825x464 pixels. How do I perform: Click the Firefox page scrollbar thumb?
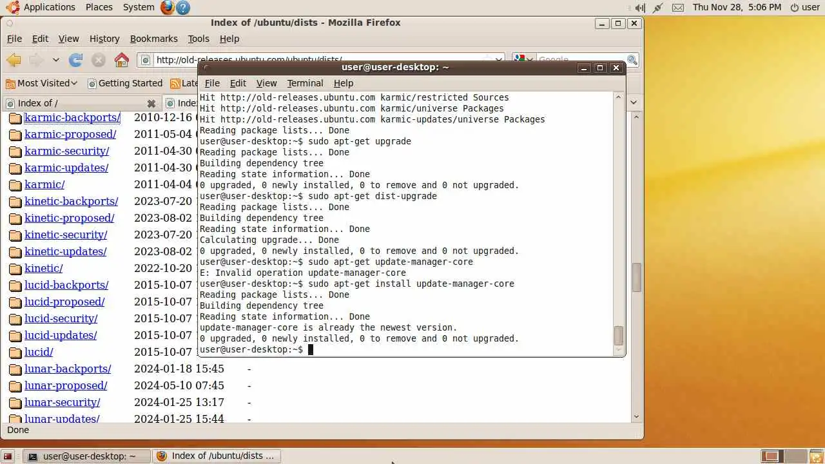tap(637, 278)
